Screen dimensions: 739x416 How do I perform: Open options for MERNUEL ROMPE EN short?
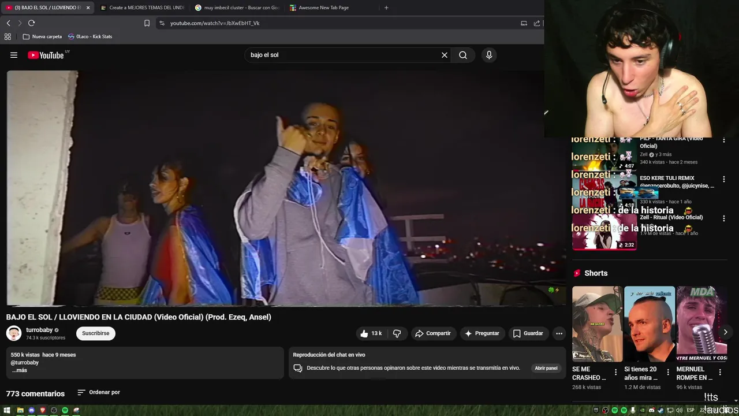pyautogui.click(x=720, y=373)
